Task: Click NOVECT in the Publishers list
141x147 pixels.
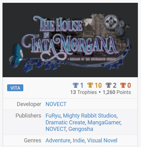Action: pyautogui.click(x=56, y=129)
